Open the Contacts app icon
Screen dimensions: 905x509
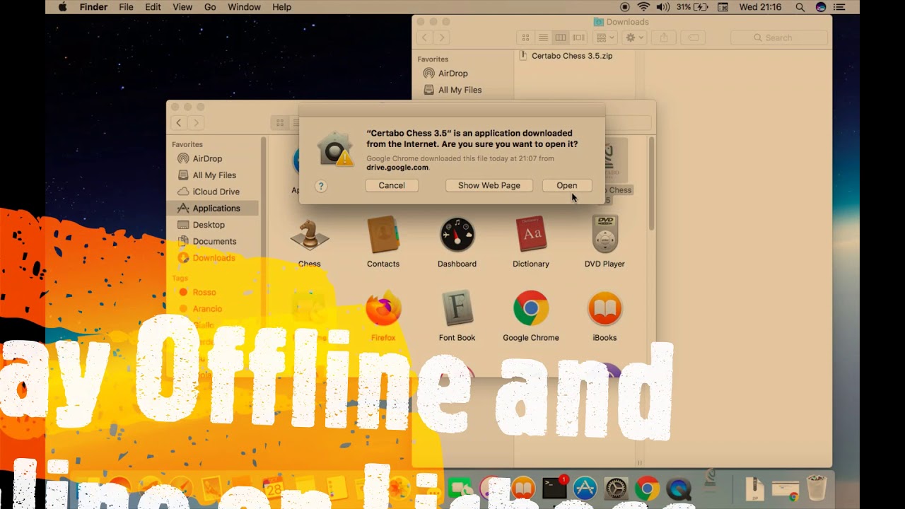[383, 235]
